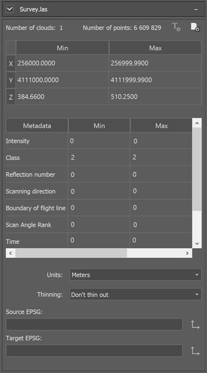Click the Class min value 2
The image size is (207, 373).
[x=73, y=158]
